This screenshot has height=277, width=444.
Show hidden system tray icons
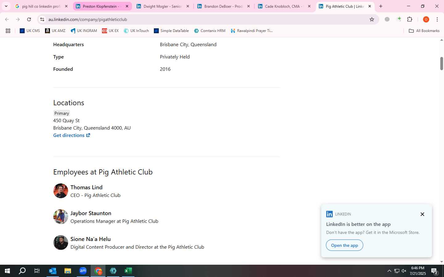pos(389,271)
